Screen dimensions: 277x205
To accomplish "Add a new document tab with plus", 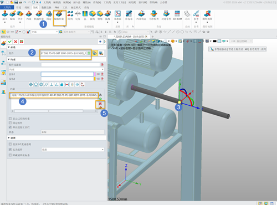I will [152, 37].
